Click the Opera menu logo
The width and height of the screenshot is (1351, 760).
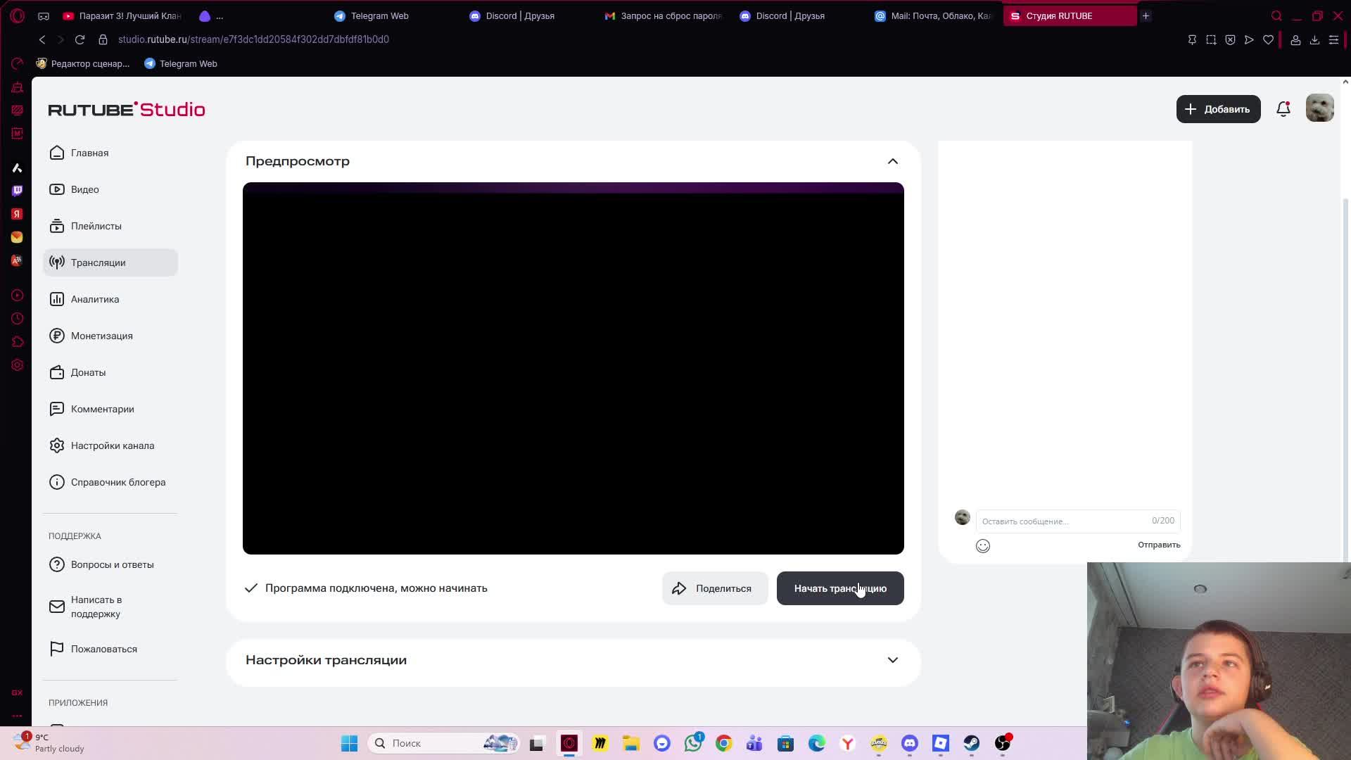[x=18, y=15]
